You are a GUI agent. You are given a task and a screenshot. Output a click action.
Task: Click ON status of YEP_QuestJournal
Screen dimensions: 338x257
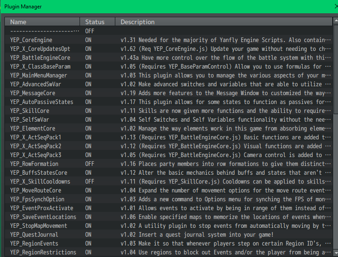point(88,234)
